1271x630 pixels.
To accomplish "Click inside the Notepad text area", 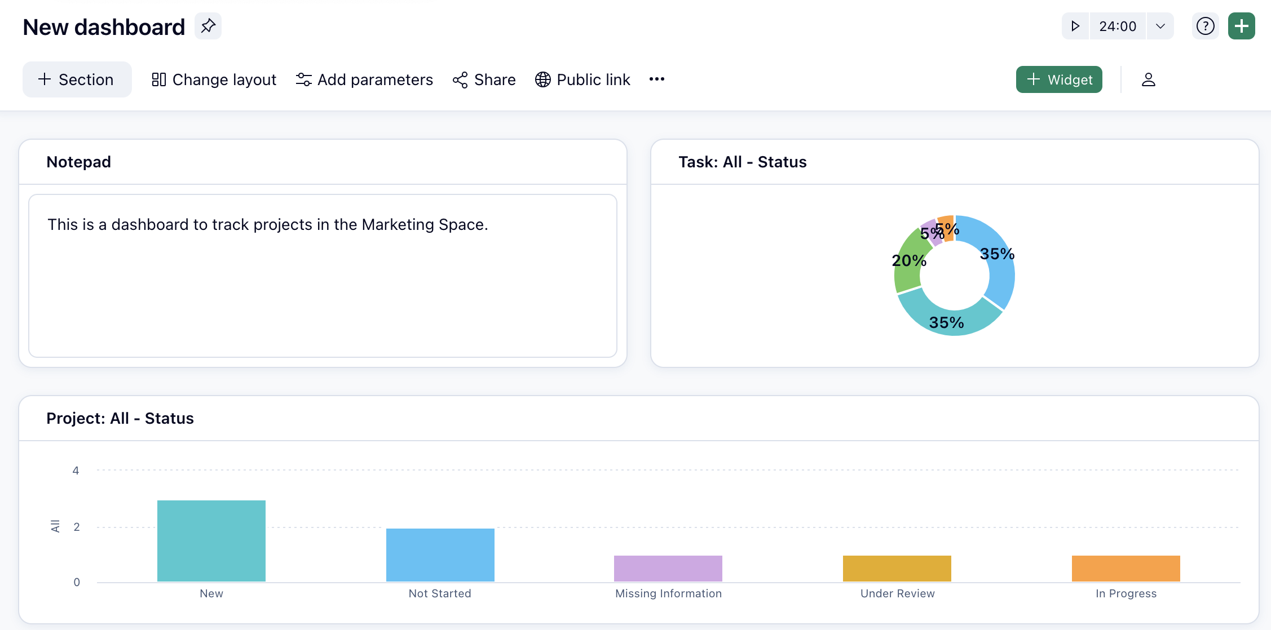I will tap(323, 276).
